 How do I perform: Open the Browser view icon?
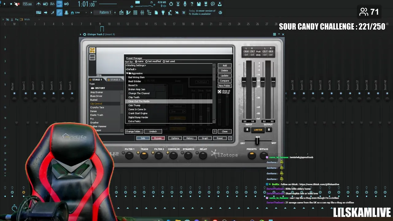click(x=149, y=13)
